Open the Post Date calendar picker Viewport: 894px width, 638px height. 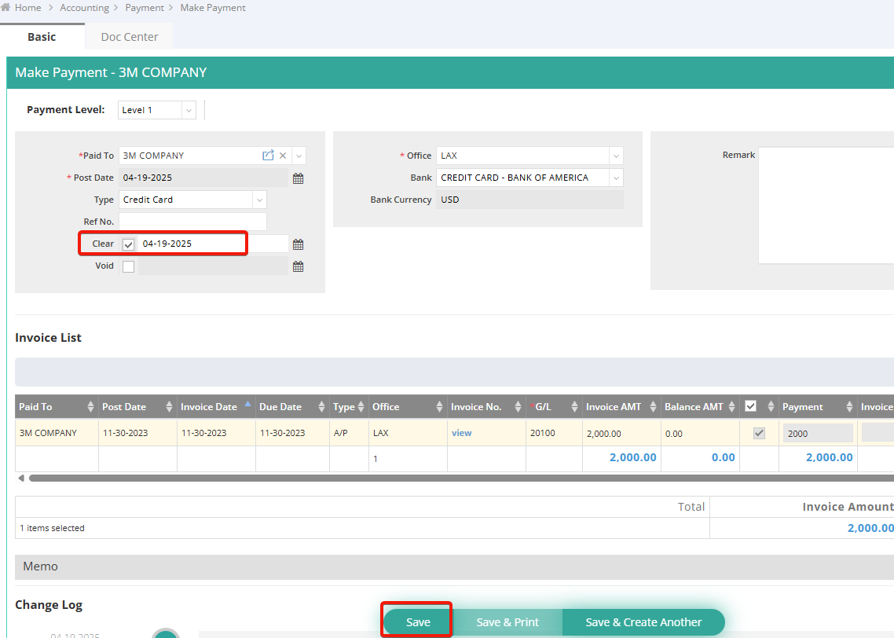click(298, 178)
